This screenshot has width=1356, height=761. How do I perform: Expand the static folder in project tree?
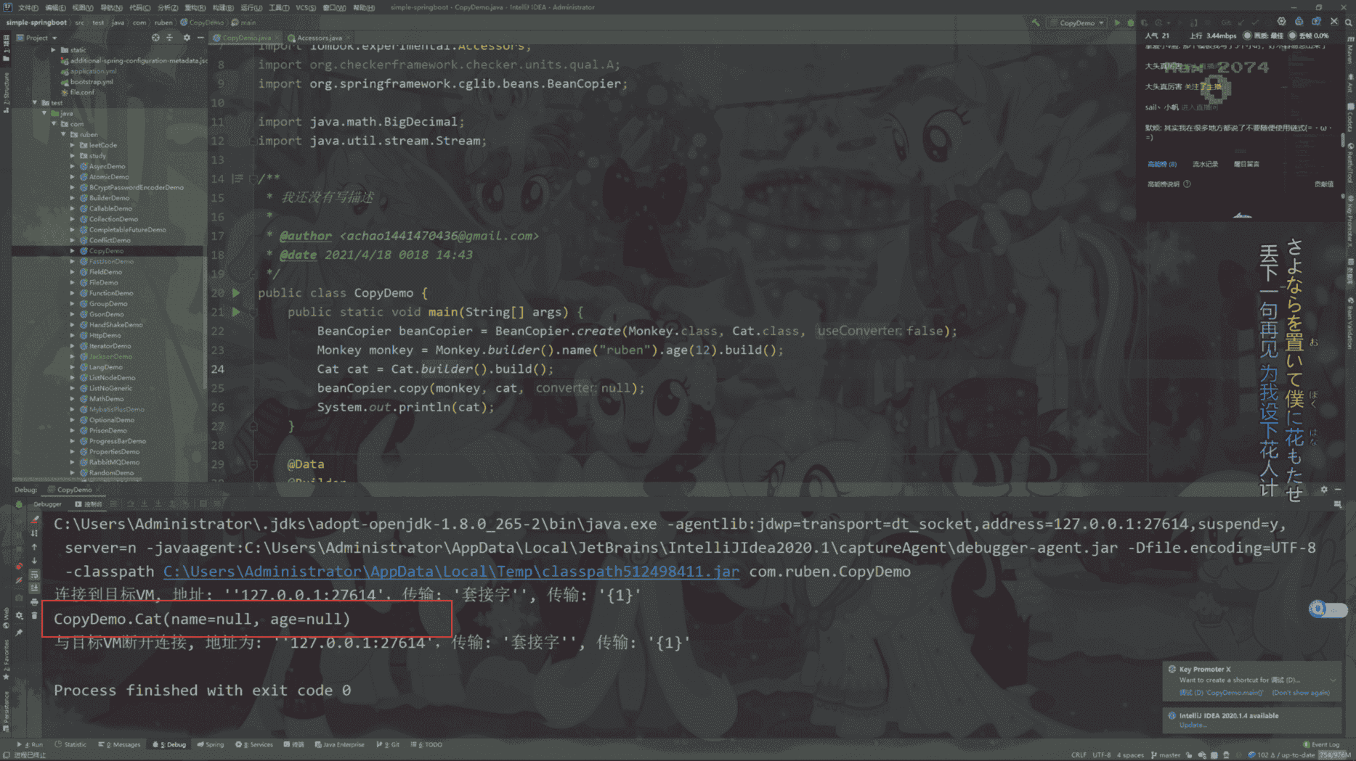pyautogui.click(x=54, y=50)
